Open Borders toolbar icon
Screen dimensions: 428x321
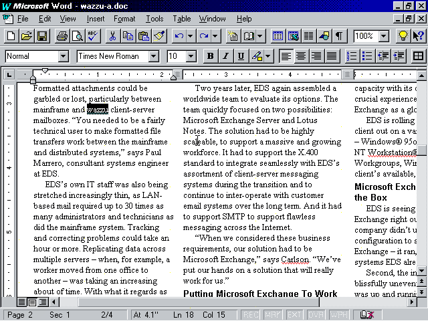[x=418, y=56]
